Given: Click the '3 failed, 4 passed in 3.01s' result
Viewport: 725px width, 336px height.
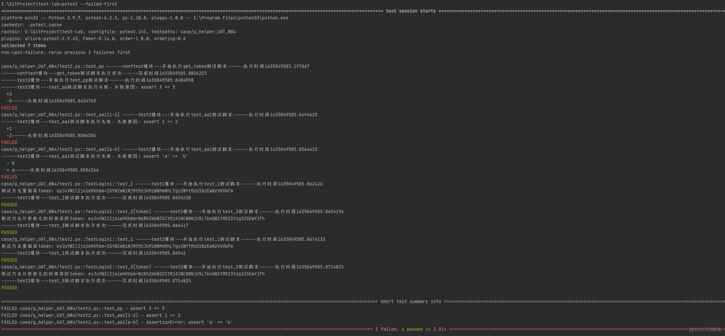Looking at the screenshot, I should 411,329.
